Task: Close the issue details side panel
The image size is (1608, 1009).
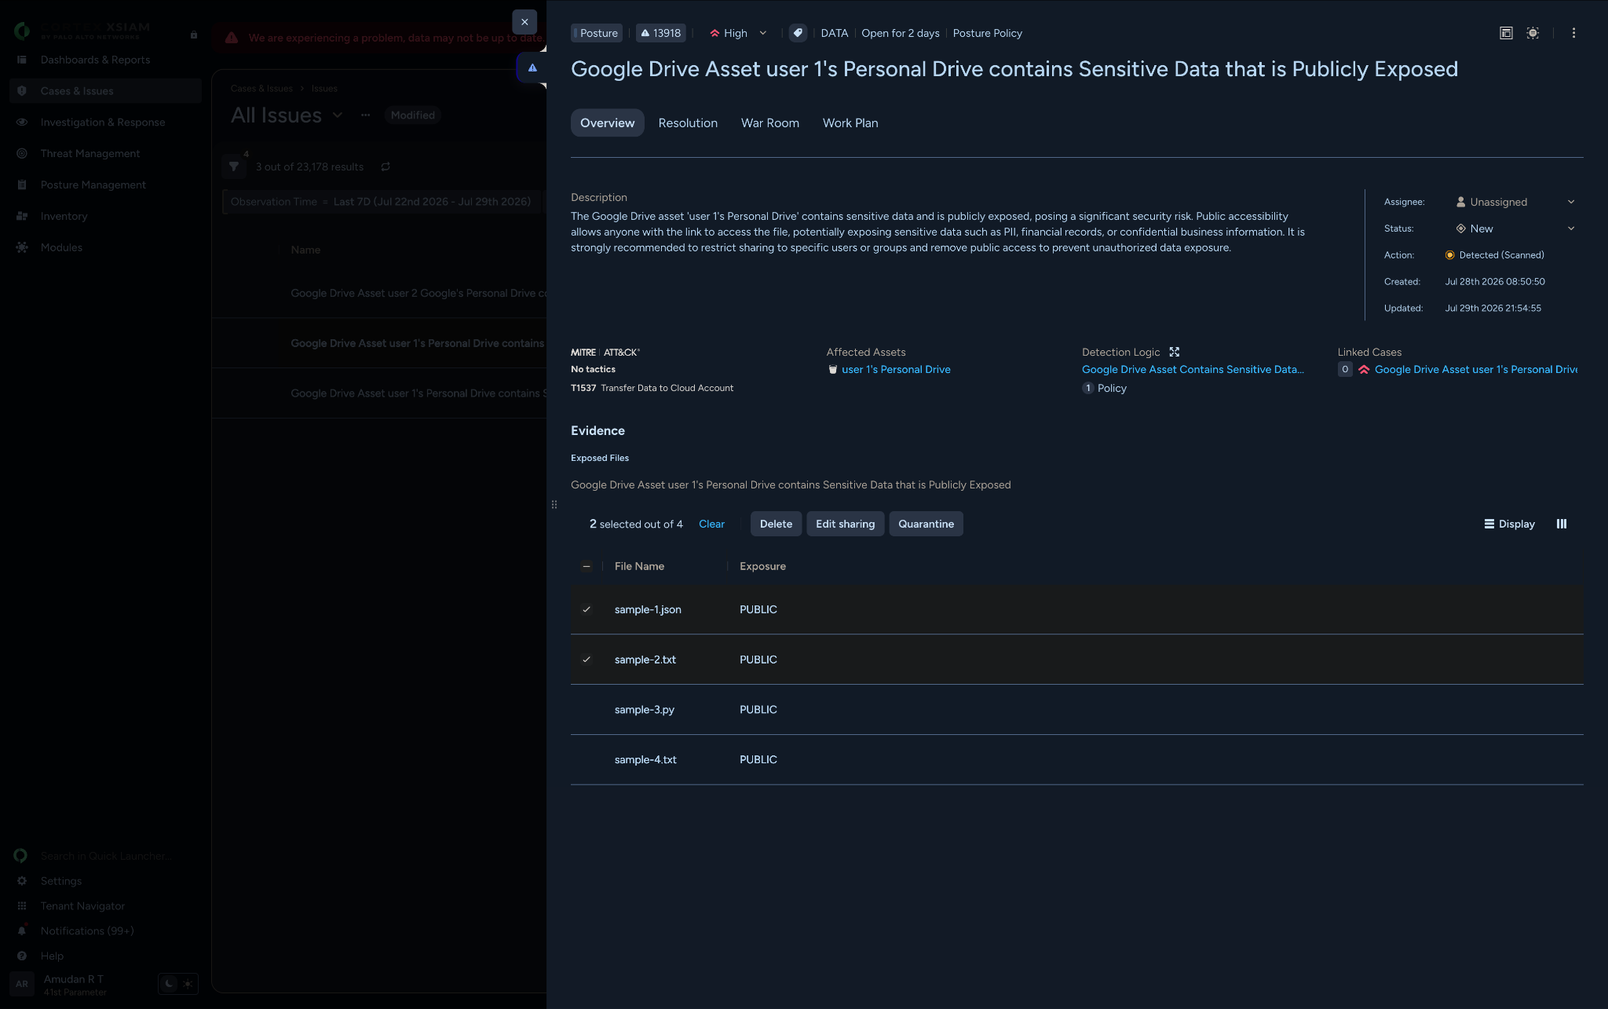Action: click(x=524, y=22)
